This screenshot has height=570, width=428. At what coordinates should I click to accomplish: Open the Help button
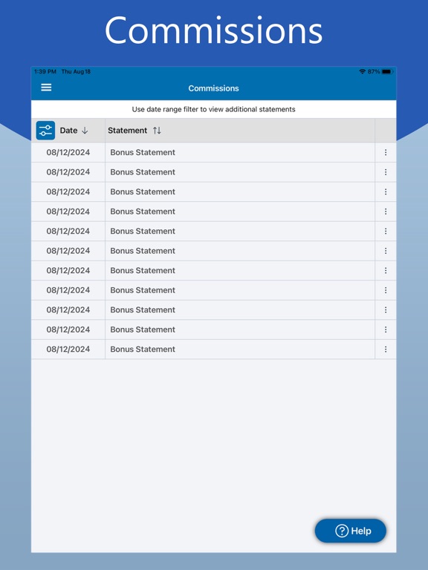351,531
